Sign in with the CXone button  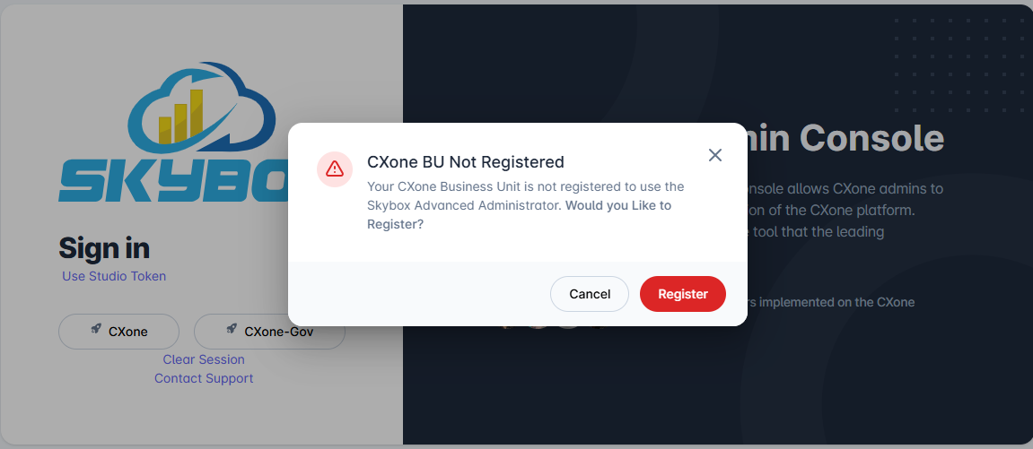pos(118,332)
